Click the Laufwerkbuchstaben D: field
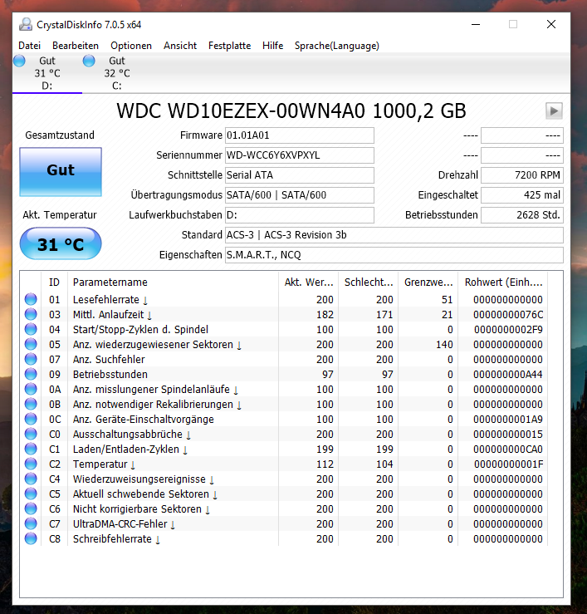The width and height of the screenshot is (587, 614). (300, 215)
